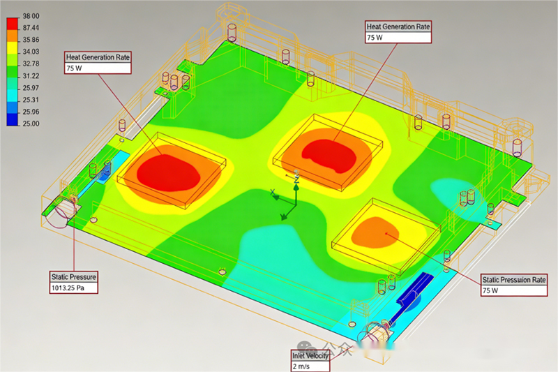Click the 75 W value under Static Pressaion Rate
The image size is (558, 372).
point(514,290)
